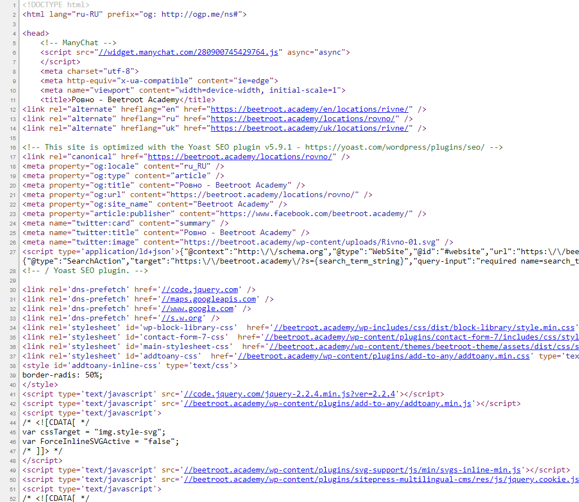Image resolution: width=579 pixels, height=502 pixels.
Task: Click the article:publisher facebook meta line
Action: (x=225, y=214)
